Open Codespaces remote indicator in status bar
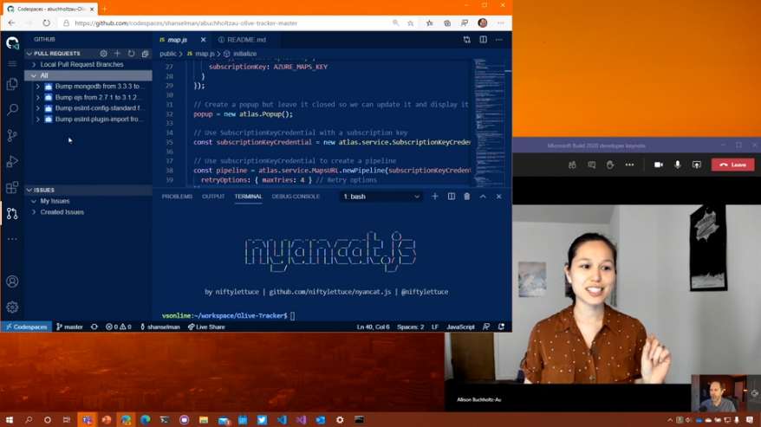 (27, 327)
